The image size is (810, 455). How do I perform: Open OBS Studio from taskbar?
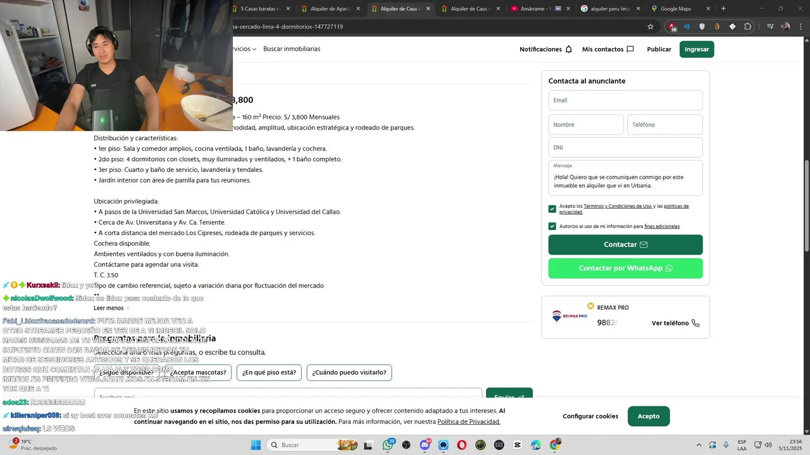click(406, 445)
